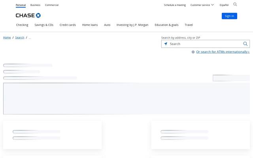Open the Home loans menu
Screen dimensions: 253x158
90,25
